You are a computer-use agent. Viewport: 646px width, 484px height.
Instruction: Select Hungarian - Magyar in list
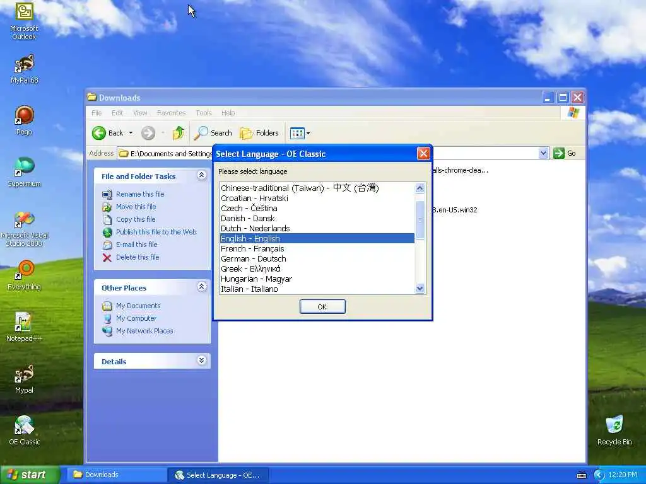(x=317, y=279)
